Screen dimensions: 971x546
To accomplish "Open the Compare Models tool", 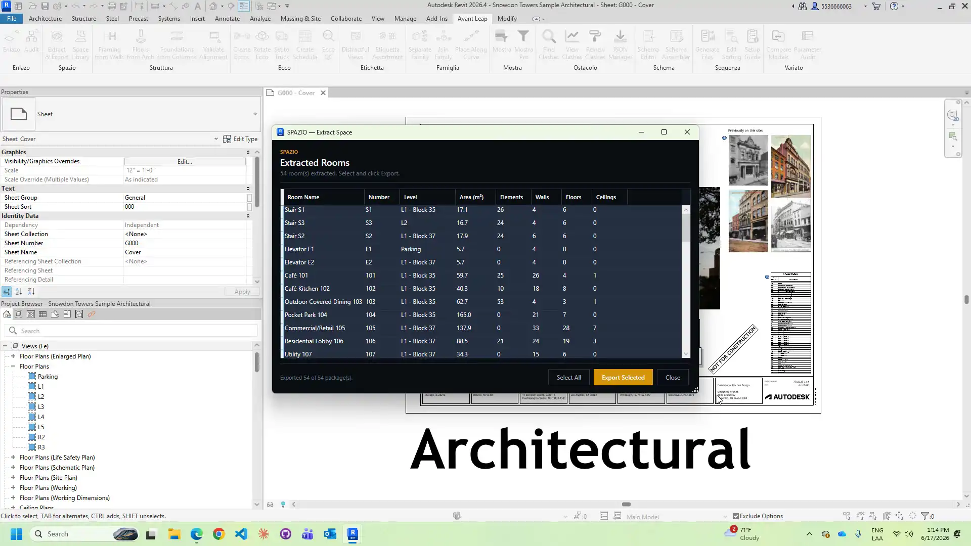I will pyautogui.click(x=778, y=44).
